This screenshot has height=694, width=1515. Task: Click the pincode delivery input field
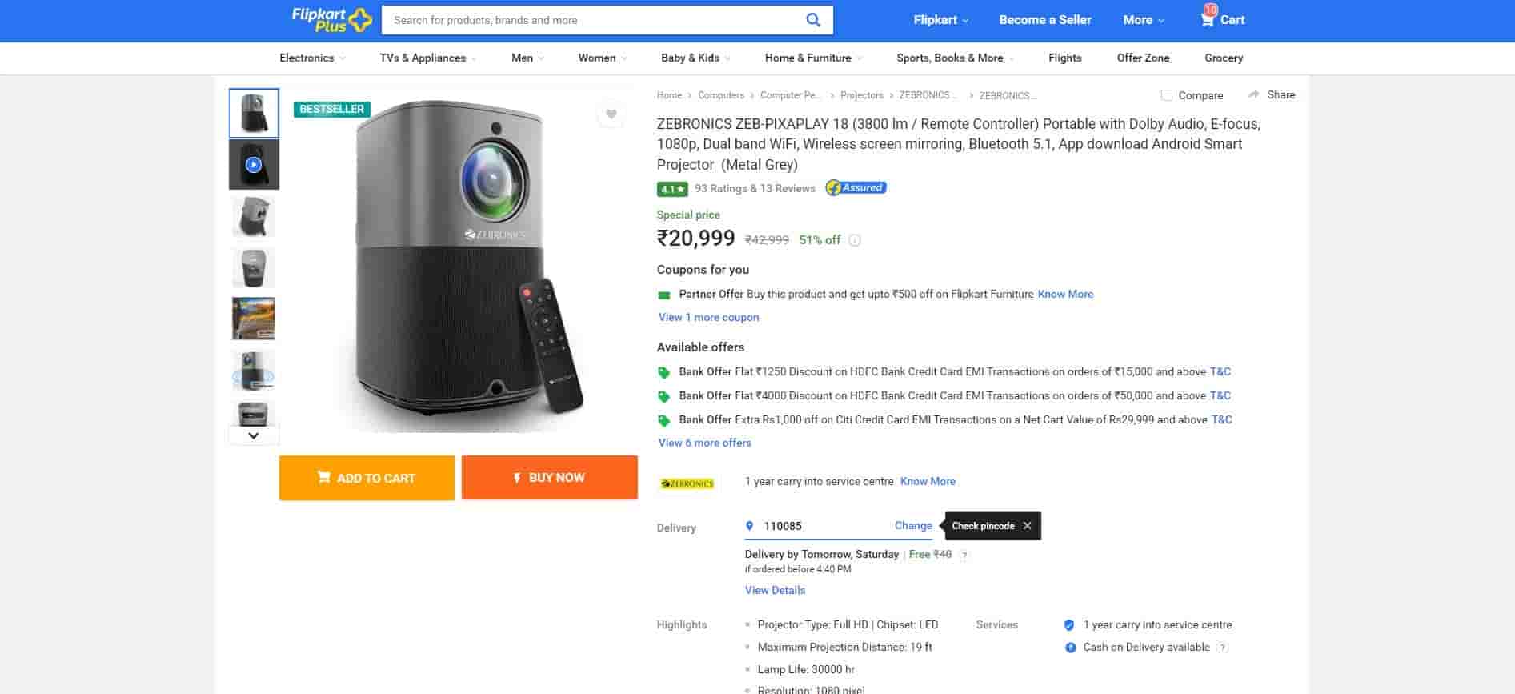[824, 526]
